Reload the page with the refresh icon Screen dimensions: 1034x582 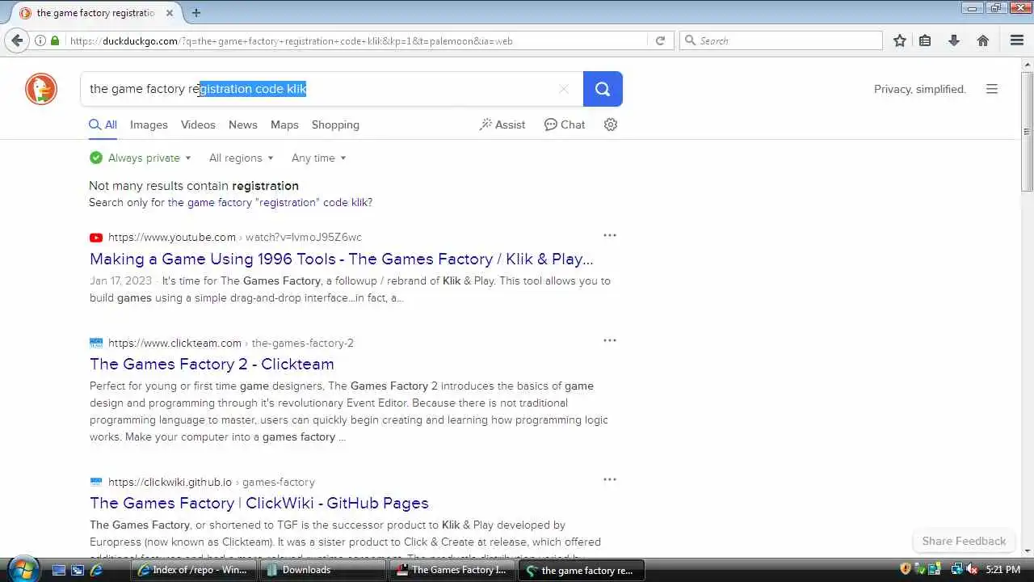pos(660,40)
